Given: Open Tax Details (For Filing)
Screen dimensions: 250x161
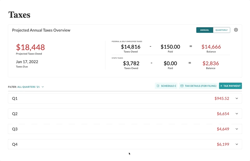Looking at the screenshot, I should click(198, 86).
